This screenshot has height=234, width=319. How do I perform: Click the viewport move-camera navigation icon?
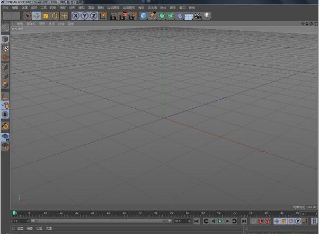[x=303, y=24]
